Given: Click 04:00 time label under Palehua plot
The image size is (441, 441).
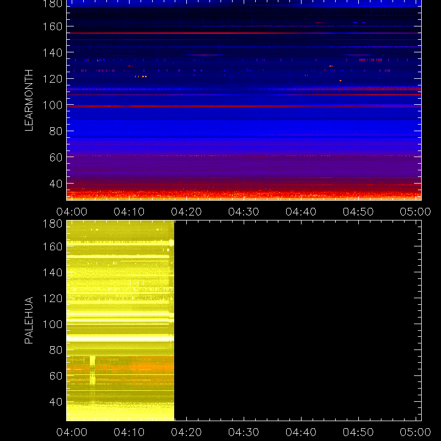Looking at the screenshot, I should tap(72, 432).
